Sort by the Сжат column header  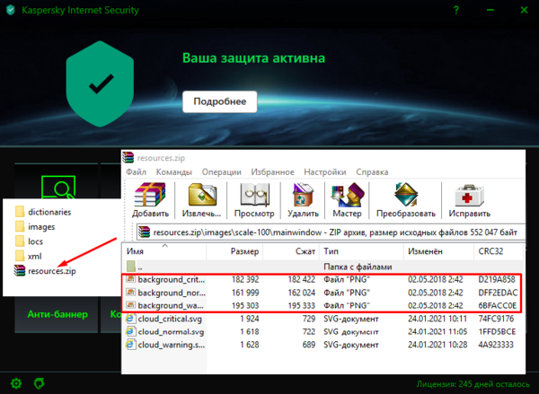coord(291,251)
